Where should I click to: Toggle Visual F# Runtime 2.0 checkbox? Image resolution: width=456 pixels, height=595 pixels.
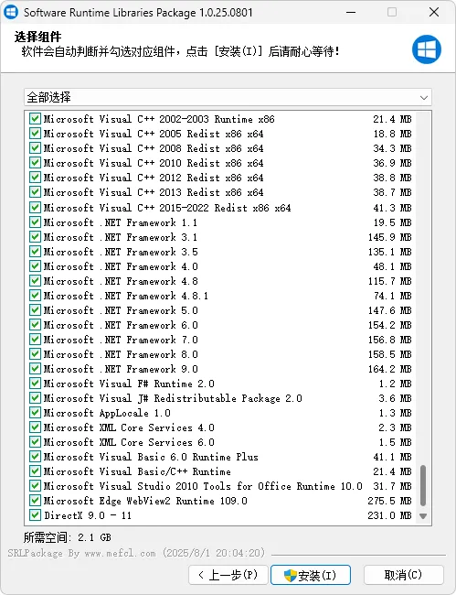[35, 384]
